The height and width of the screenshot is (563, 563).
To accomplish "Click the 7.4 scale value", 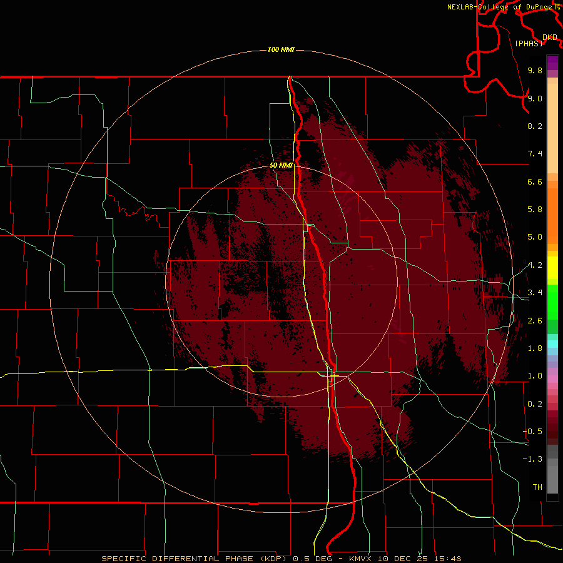I will click(x=535, y=154).
